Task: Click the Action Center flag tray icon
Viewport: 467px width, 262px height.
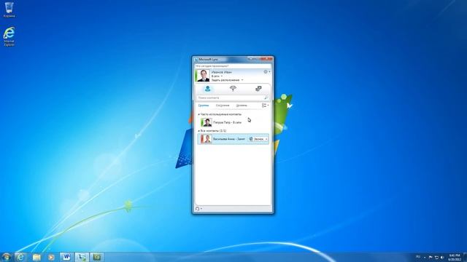Action: 431,257
